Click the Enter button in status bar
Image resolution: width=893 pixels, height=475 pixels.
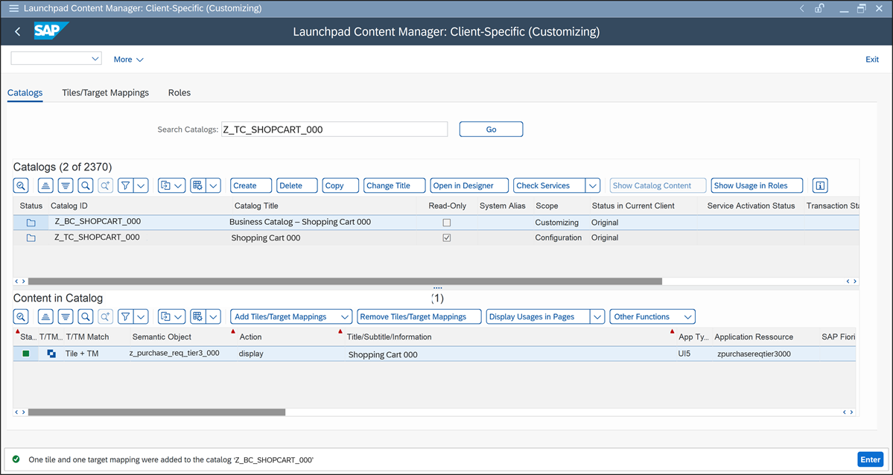(870, 459)
